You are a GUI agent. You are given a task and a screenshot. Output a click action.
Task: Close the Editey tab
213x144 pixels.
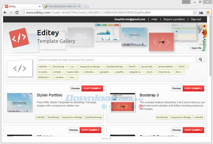[40, 6]
